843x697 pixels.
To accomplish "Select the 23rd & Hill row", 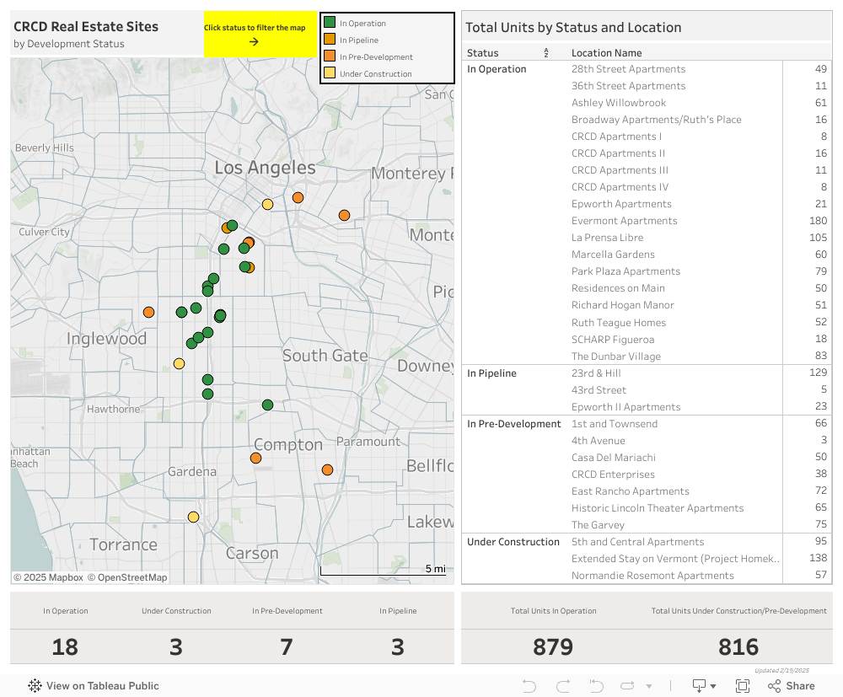I will 596,373.
